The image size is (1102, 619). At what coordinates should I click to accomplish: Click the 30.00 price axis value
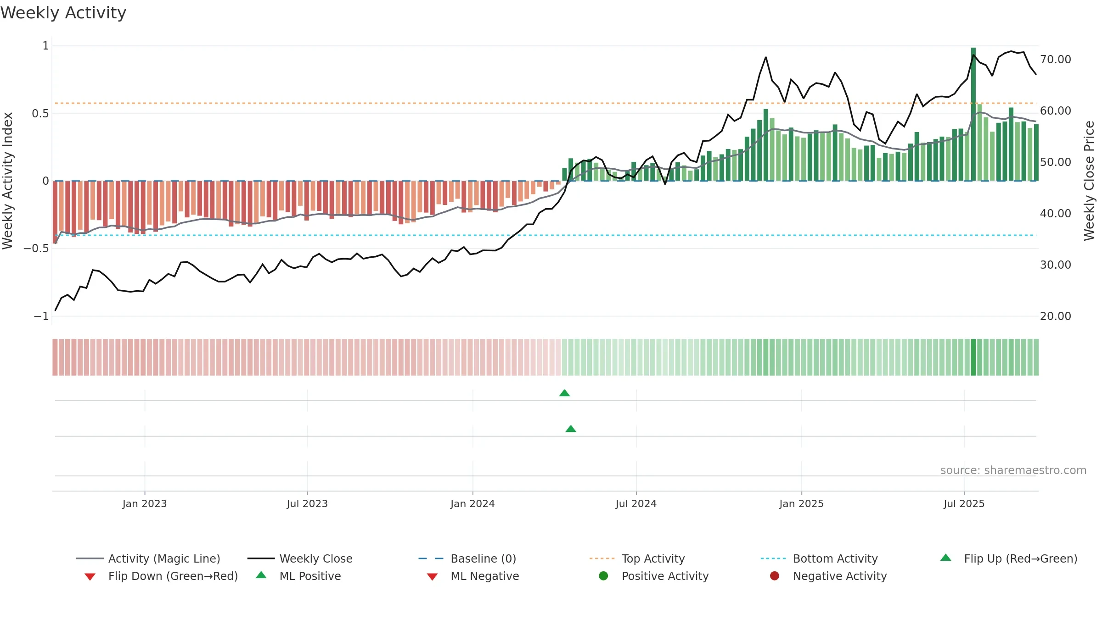[1056, 265]
